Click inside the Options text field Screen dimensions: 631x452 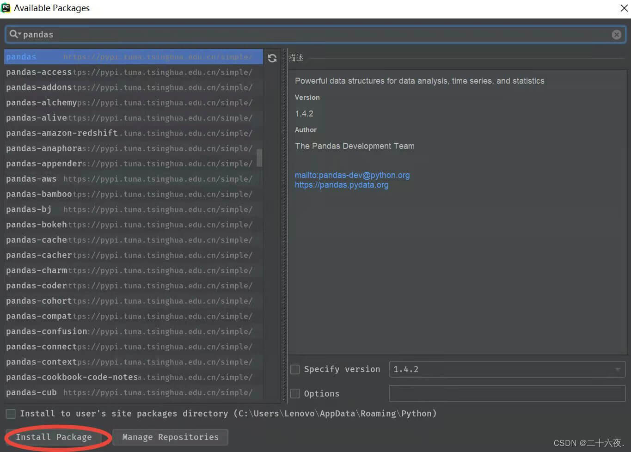point(507,394)
